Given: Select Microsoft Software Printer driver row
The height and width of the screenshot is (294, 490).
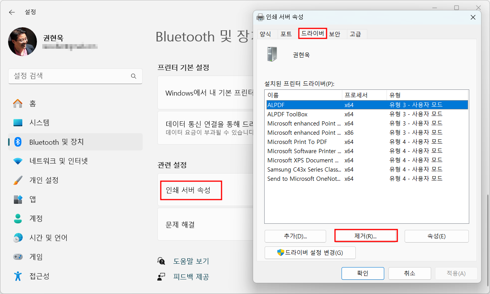Looking at the screenshot, I should pos(367,151).
